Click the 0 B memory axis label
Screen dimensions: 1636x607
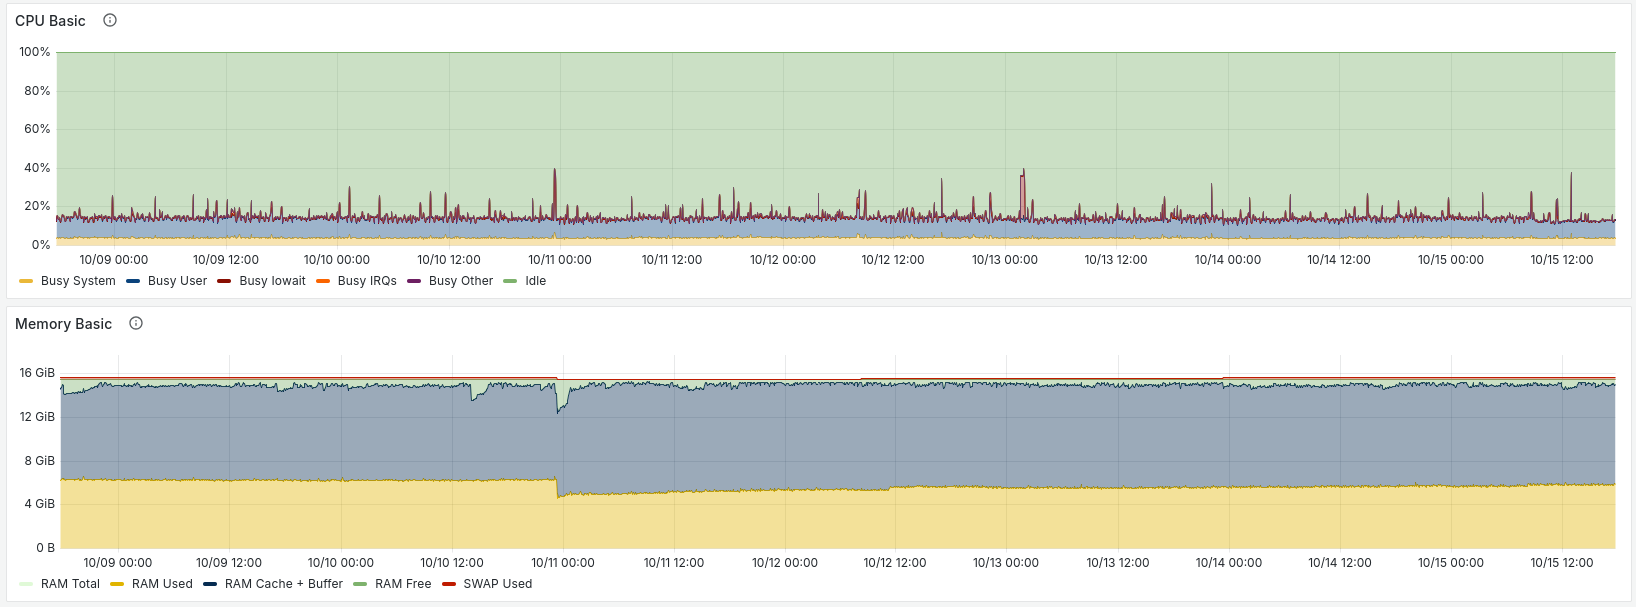click(46, 548)
